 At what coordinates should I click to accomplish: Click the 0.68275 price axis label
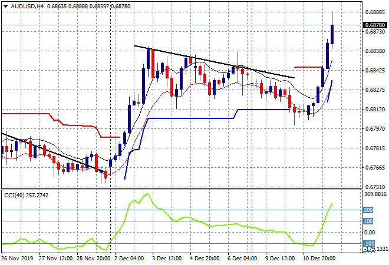tap(375, 90)
